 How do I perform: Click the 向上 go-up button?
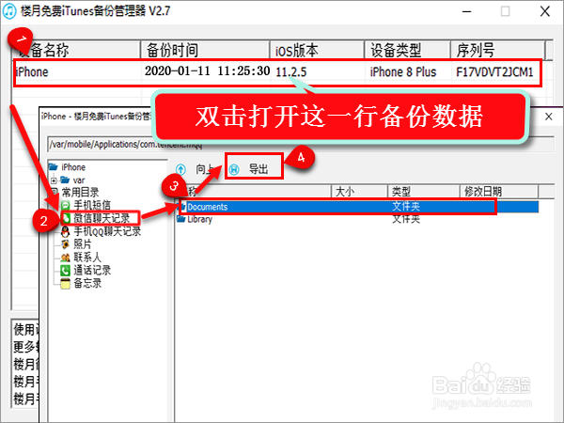pyautogui.click(x=197, y=168)
